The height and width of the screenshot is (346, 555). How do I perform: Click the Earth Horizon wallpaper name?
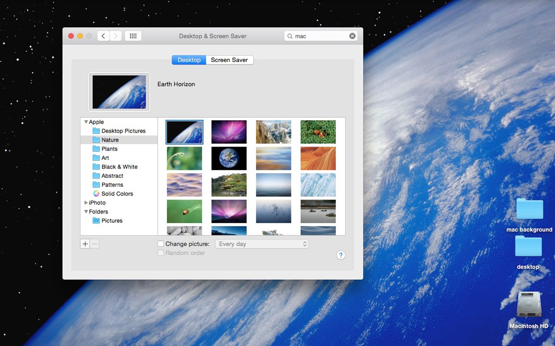pyautogui.click(x=176, y=84)
